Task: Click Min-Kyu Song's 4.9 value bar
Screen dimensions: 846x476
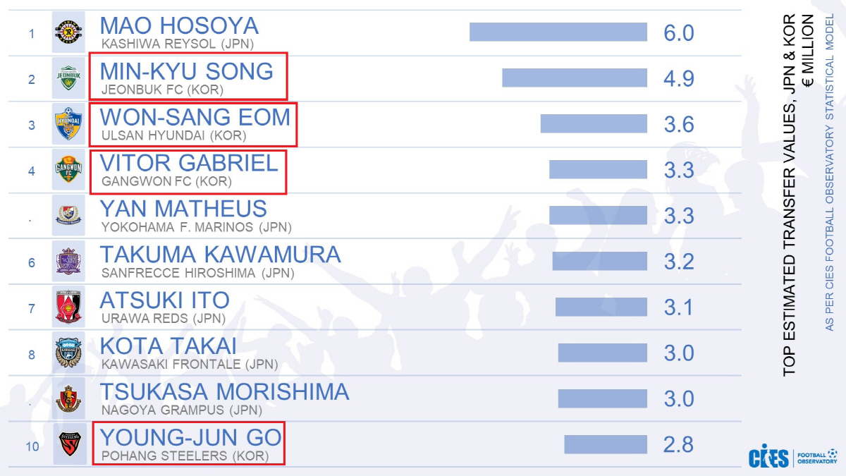Action: click(574, 78)
